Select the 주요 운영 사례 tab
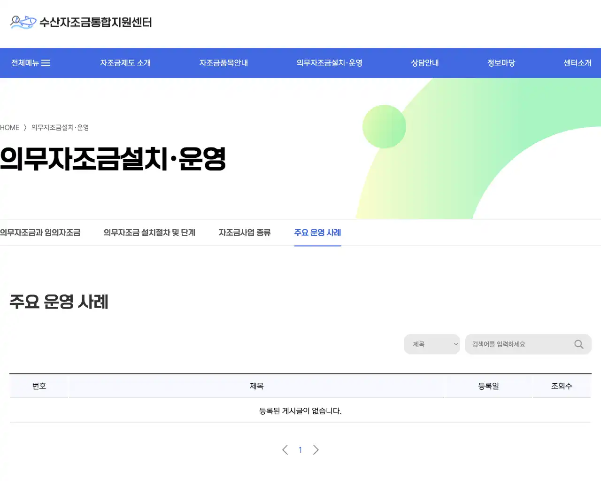Screen dimensions: 601x481 317,233
